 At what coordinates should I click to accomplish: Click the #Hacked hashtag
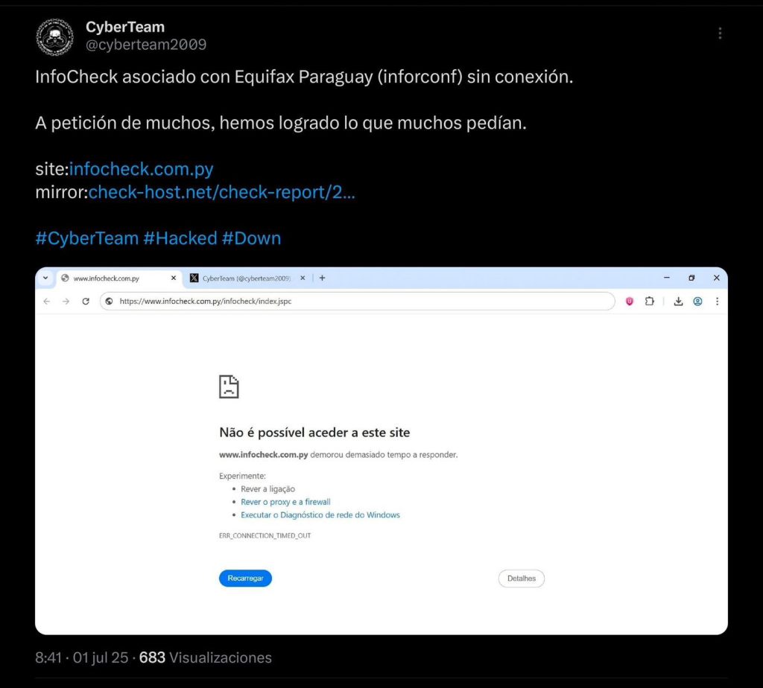click(180, 238)
